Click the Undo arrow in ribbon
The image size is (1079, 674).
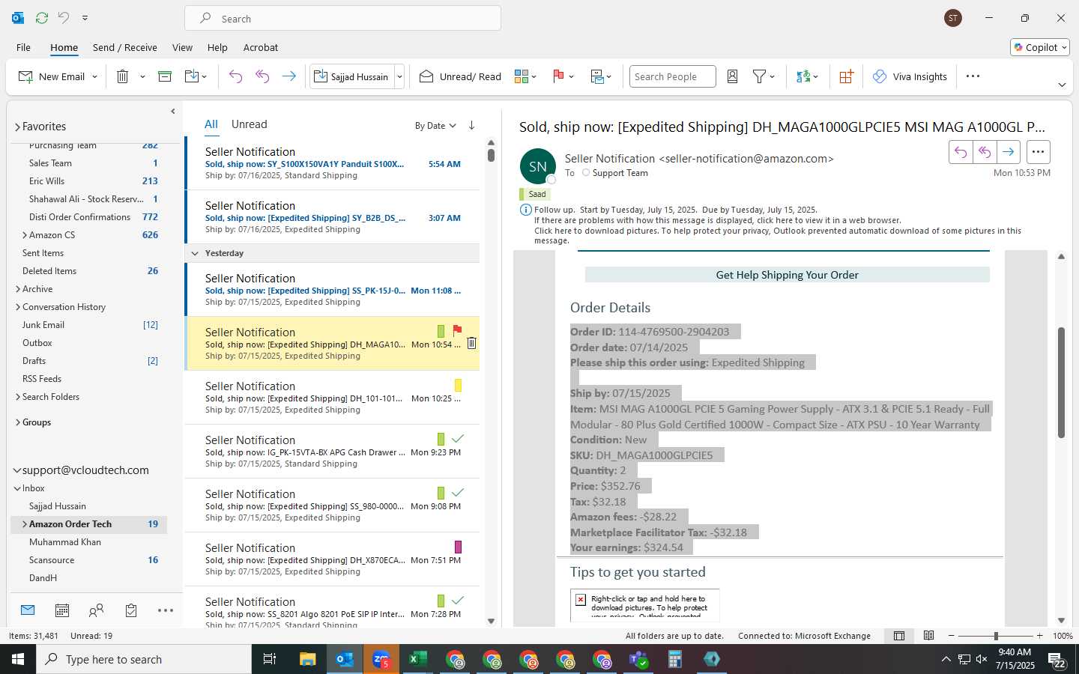[235, 76]
